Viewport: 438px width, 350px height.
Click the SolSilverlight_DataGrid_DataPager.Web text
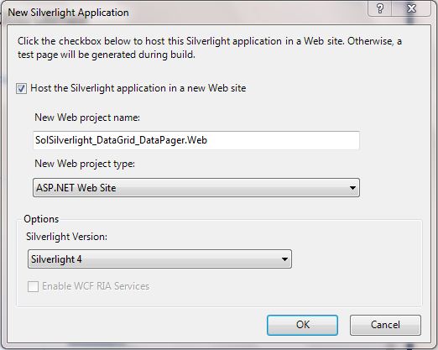pos(121,140)
